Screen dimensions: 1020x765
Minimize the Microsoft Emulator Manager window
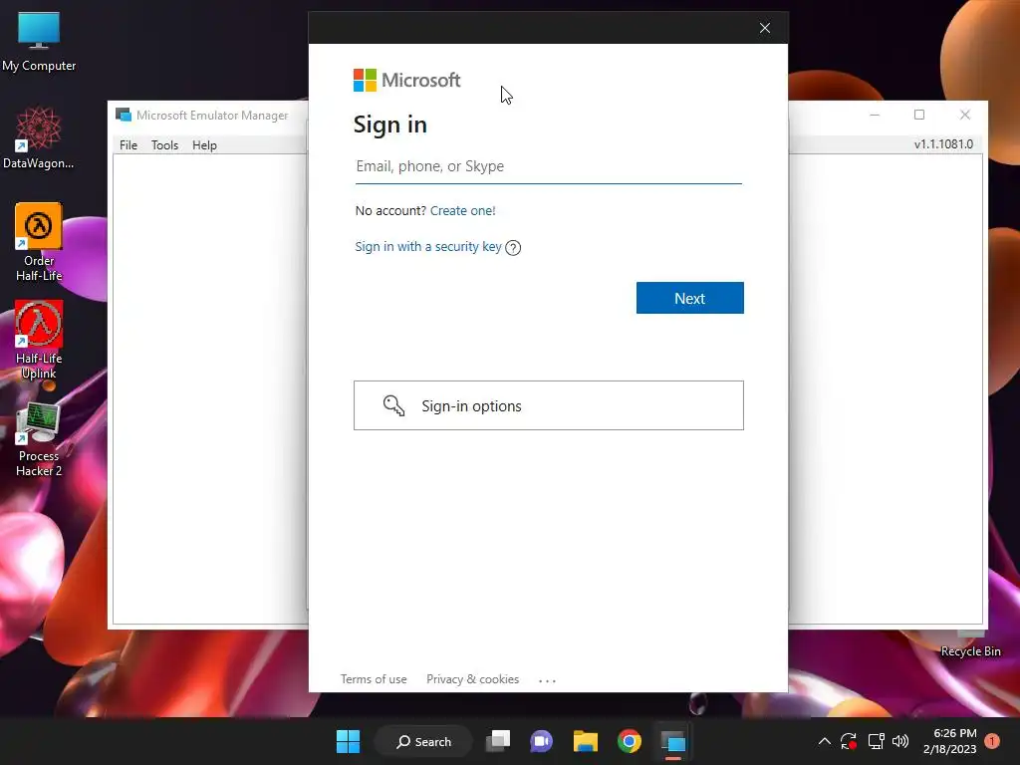point(875,116)
